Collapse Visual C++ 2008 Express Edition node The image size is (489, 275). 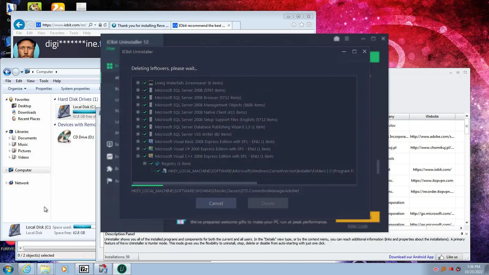[x=138, y=156]
